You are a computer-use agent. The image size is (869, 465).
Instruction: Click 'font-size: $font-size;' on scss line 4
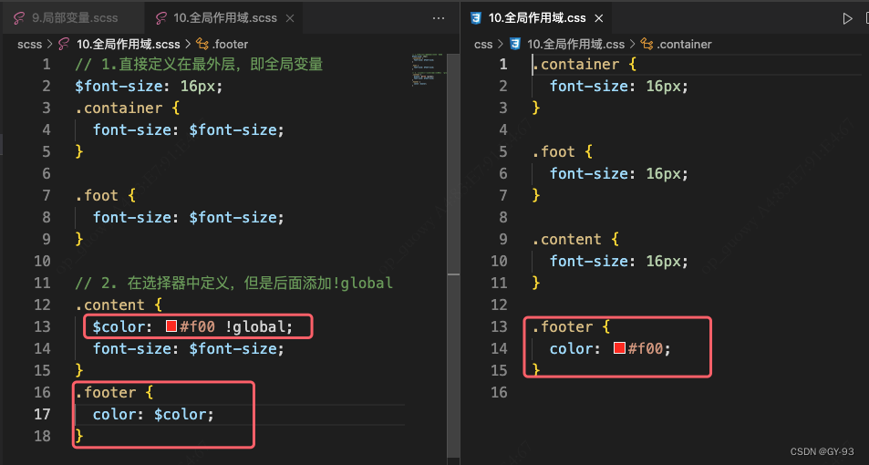click(189, 129)
